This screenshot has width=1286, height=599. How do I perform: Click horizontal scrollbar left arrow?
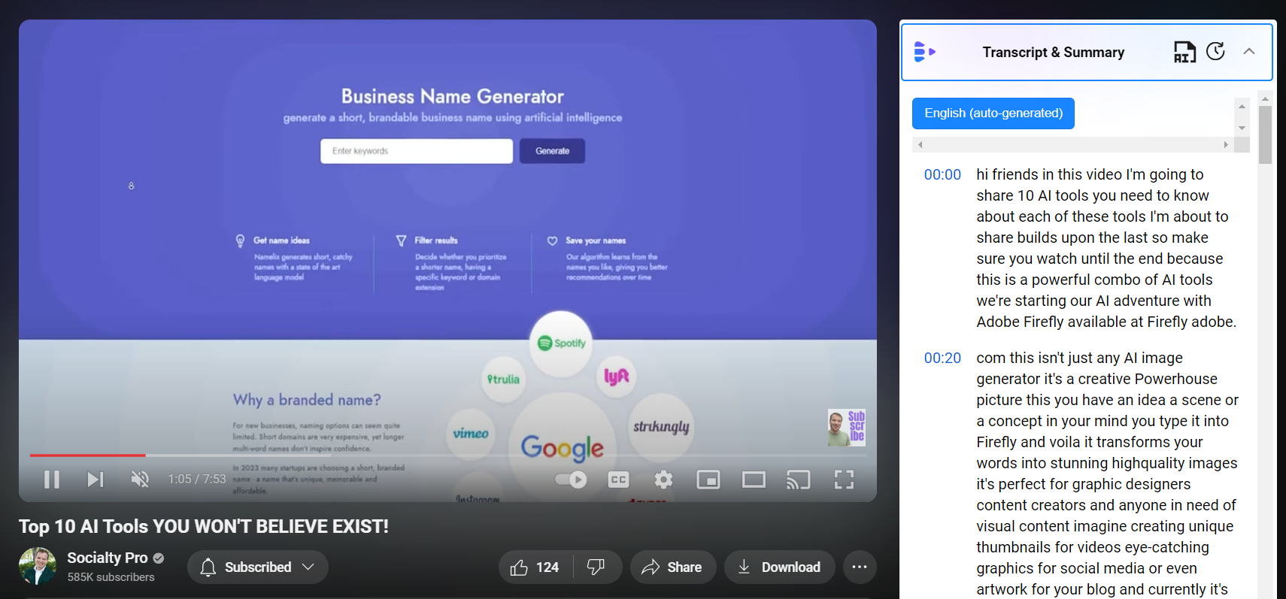[x=920, y=144]
